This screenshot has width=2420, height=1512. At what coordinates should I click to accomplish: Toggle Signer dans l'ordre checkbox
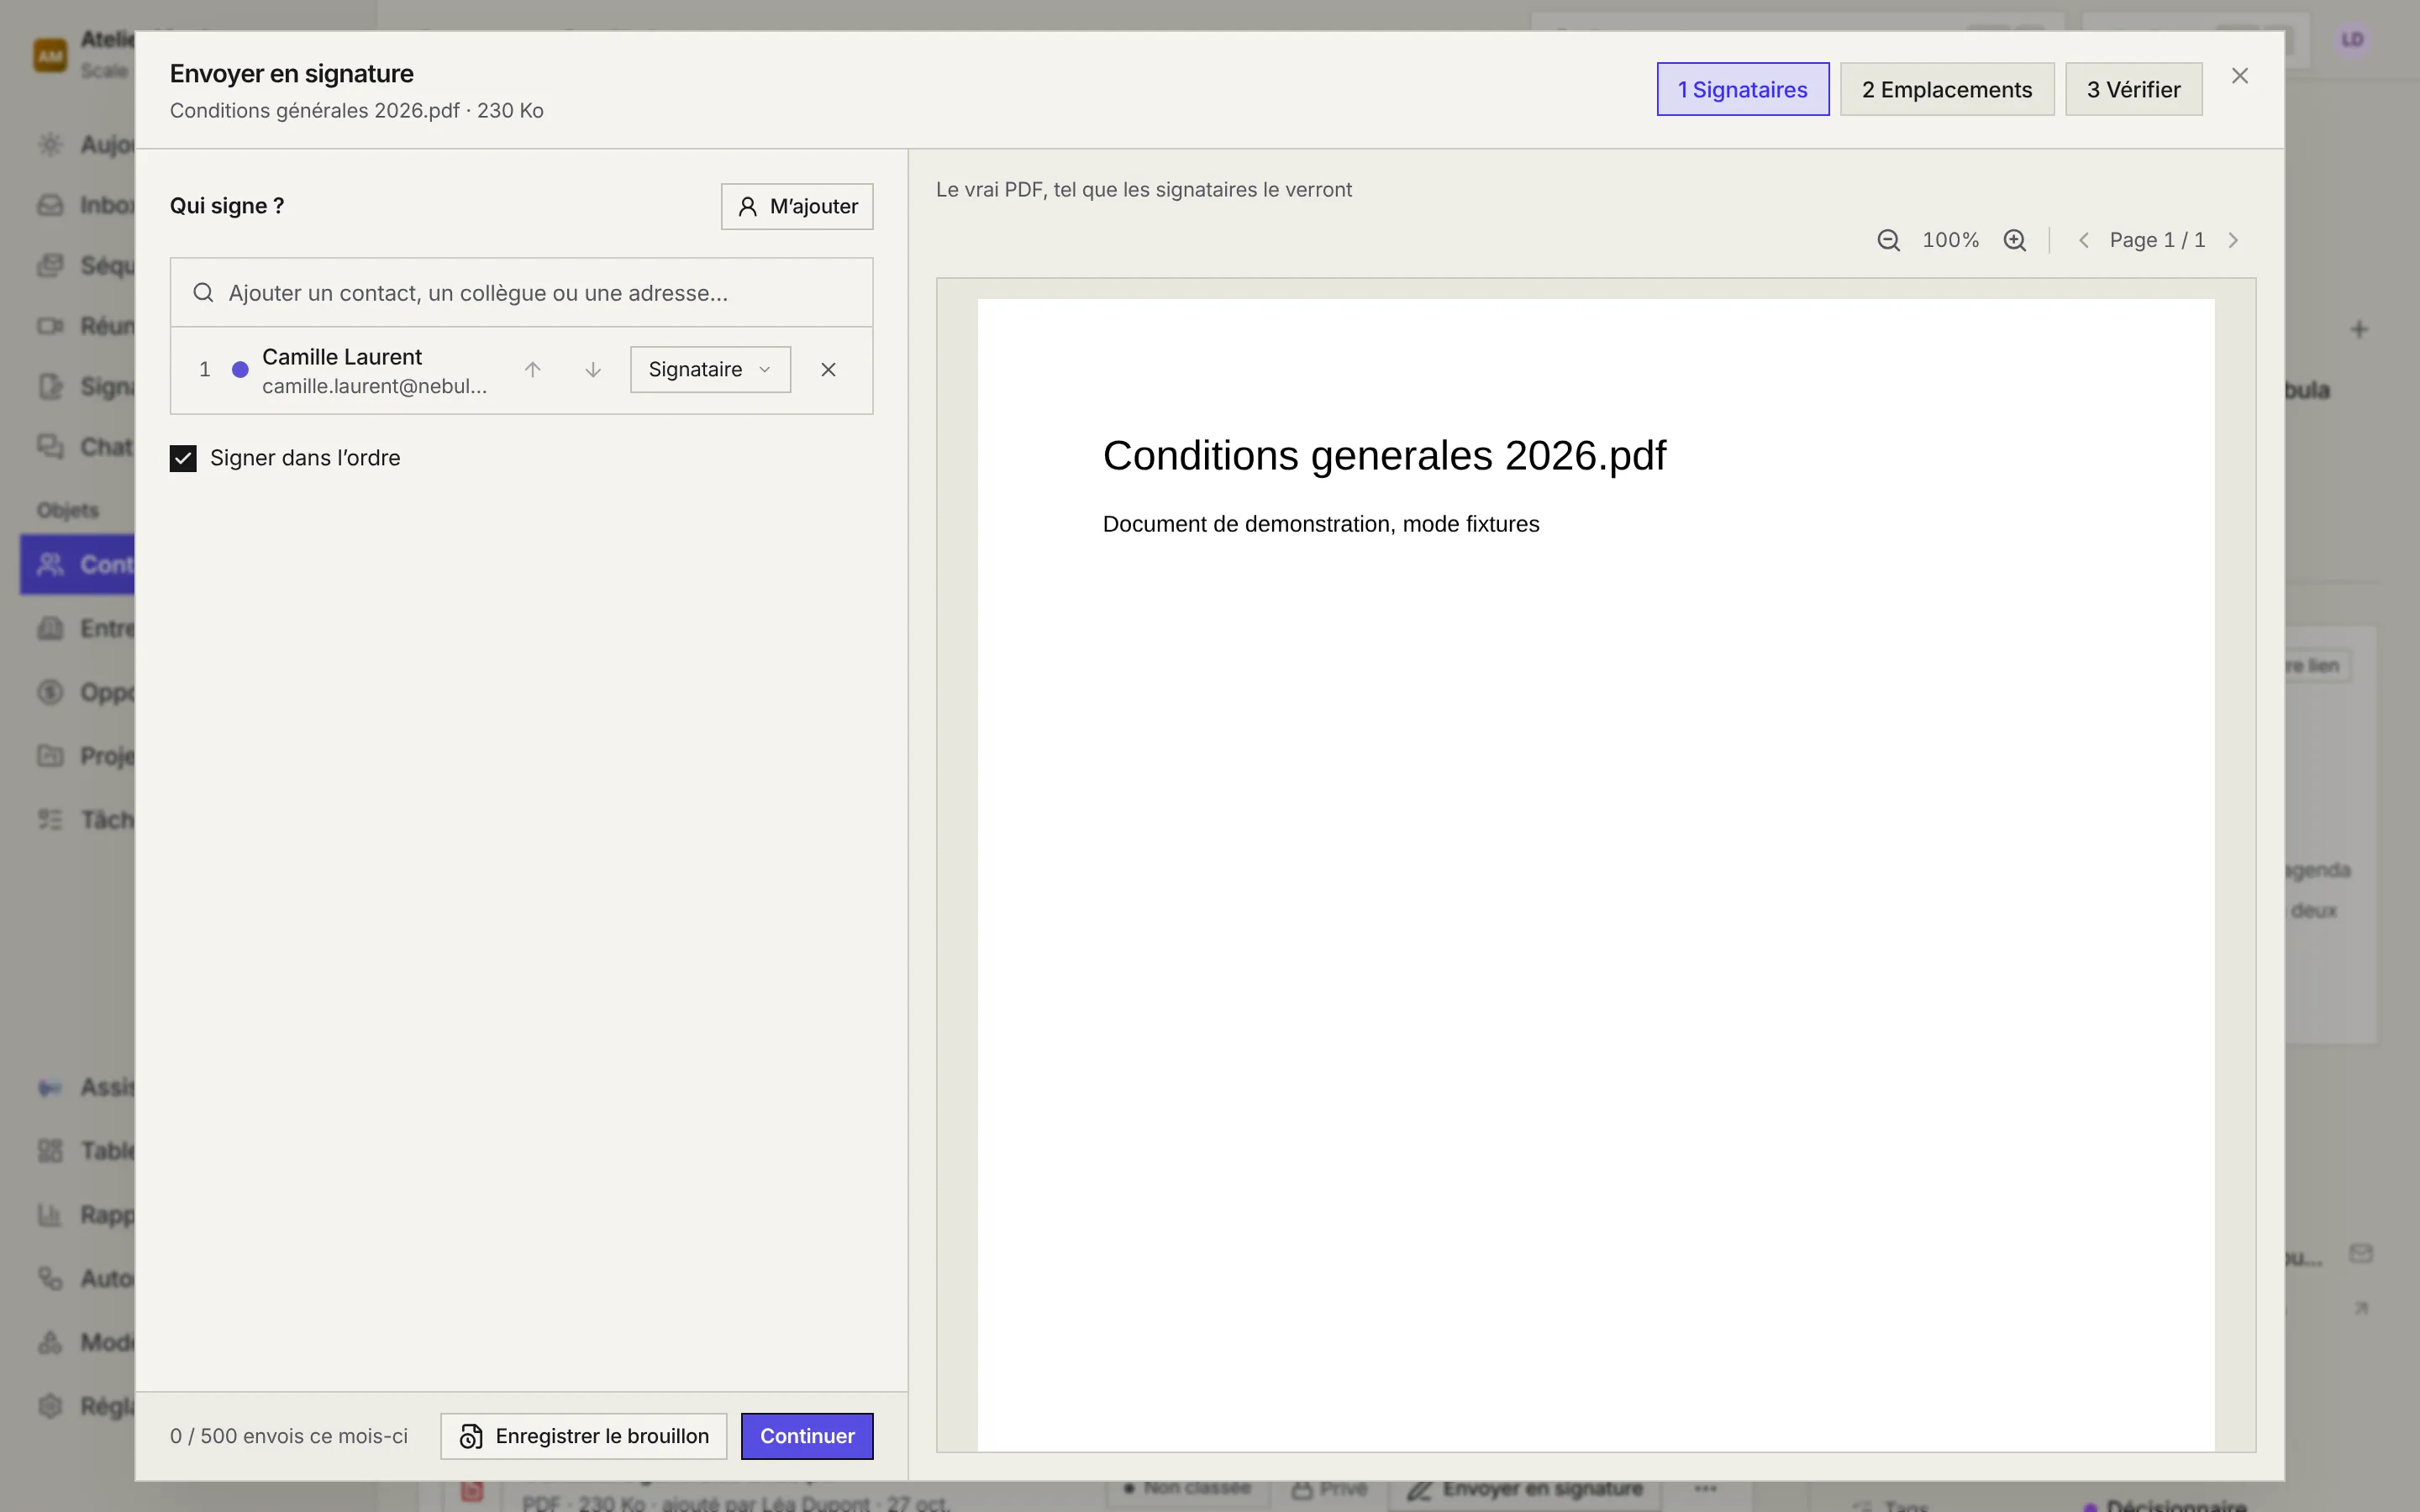(x=183, y=458)
